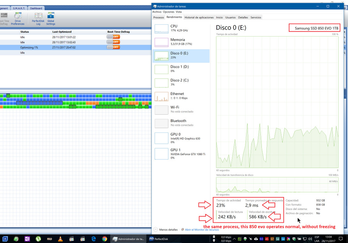348x243 pixels.
Task: Switch to the Historial de aplicaciones tab
Action: point(199,17)
